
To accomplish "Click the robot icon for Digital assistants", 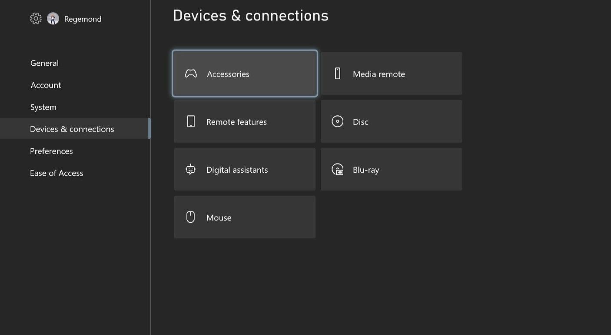I will pos(190,169).
